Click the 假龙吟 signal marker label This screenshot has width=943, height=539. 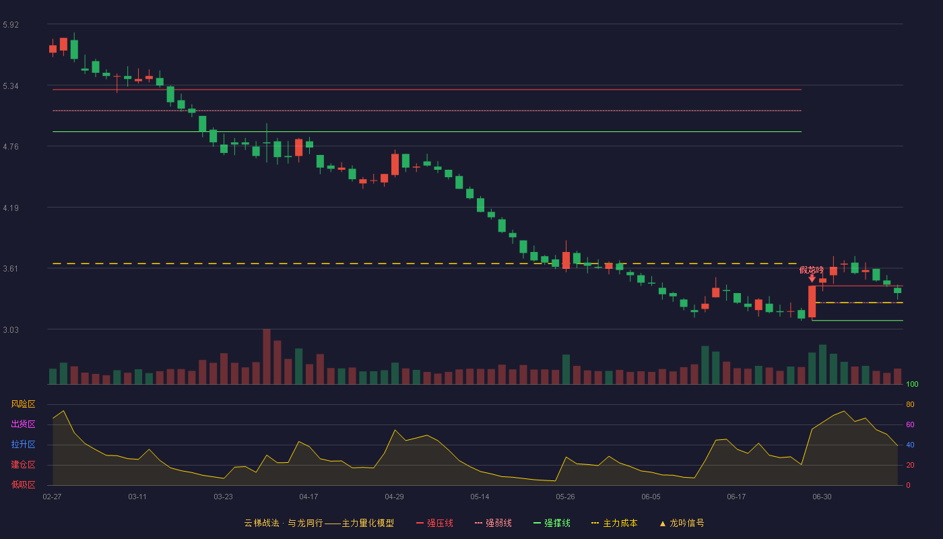[x=812, y=269]
